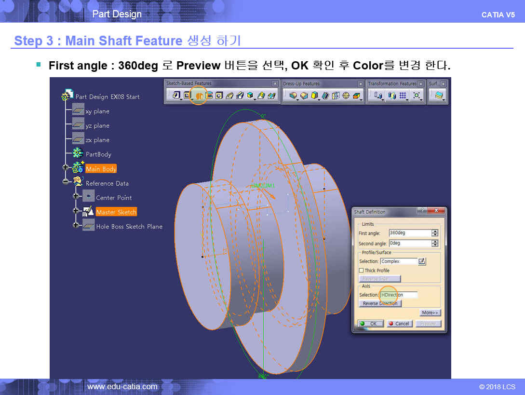Select Master Sketch in the tree

pyautogui.click(x=116, y=212)
